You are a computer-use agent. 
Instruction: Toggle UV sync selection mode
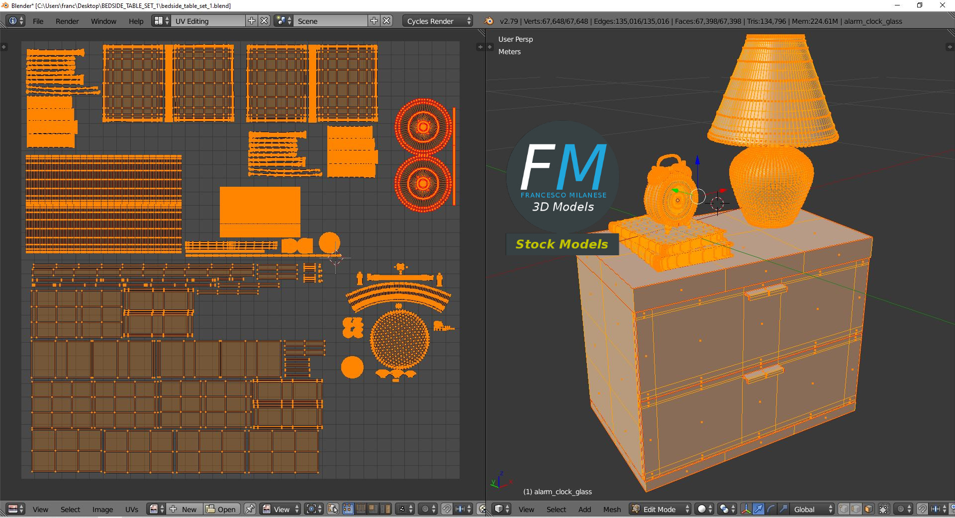pyautogui.click(x=333, y=509)
